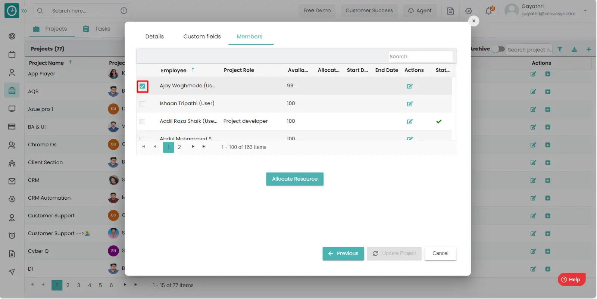Click the search info icon
Viewport: 597px width, 299px height.
(124, 11)
